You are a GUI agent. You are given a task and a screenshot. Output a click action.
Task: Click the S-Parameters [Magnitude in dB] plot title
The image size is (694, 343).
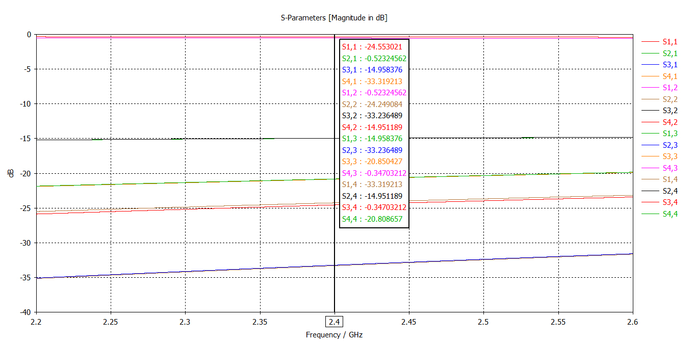click(334, 18)
